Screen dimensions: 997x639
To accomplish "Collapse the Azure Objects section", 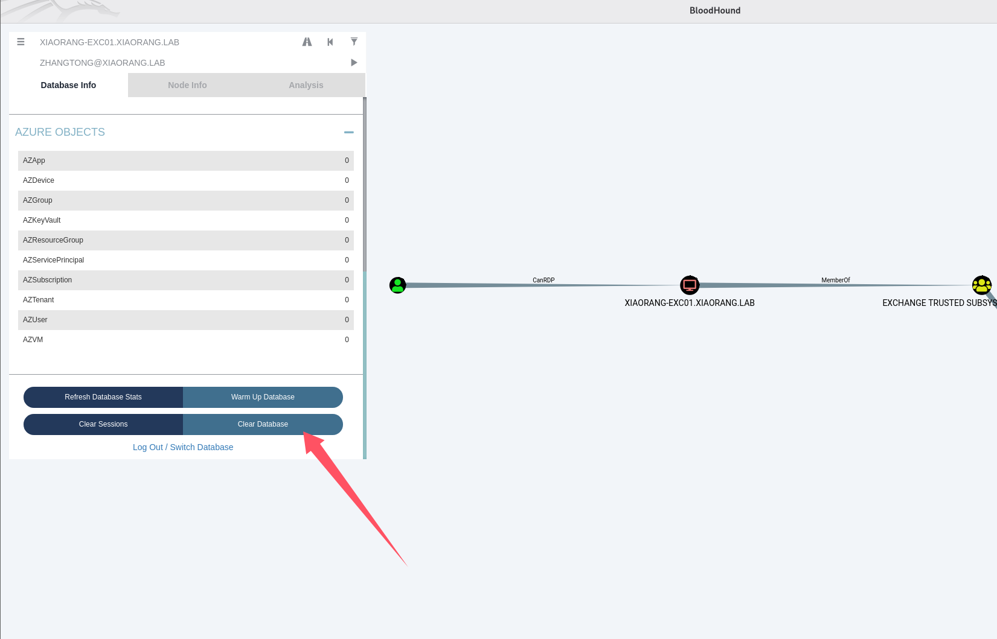I will tap(348, 132).
